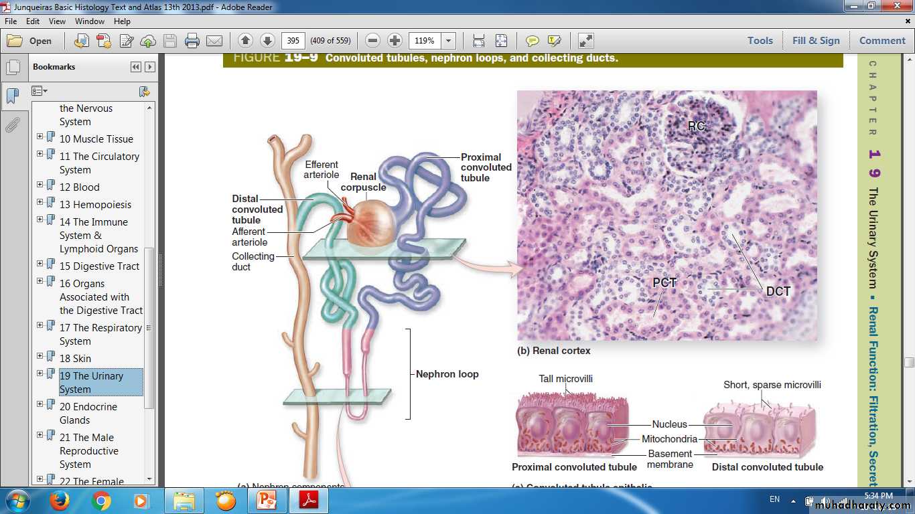
Task: Show hidden tray icons arrow
Action: pyautogui.click(x=794, y=501)
